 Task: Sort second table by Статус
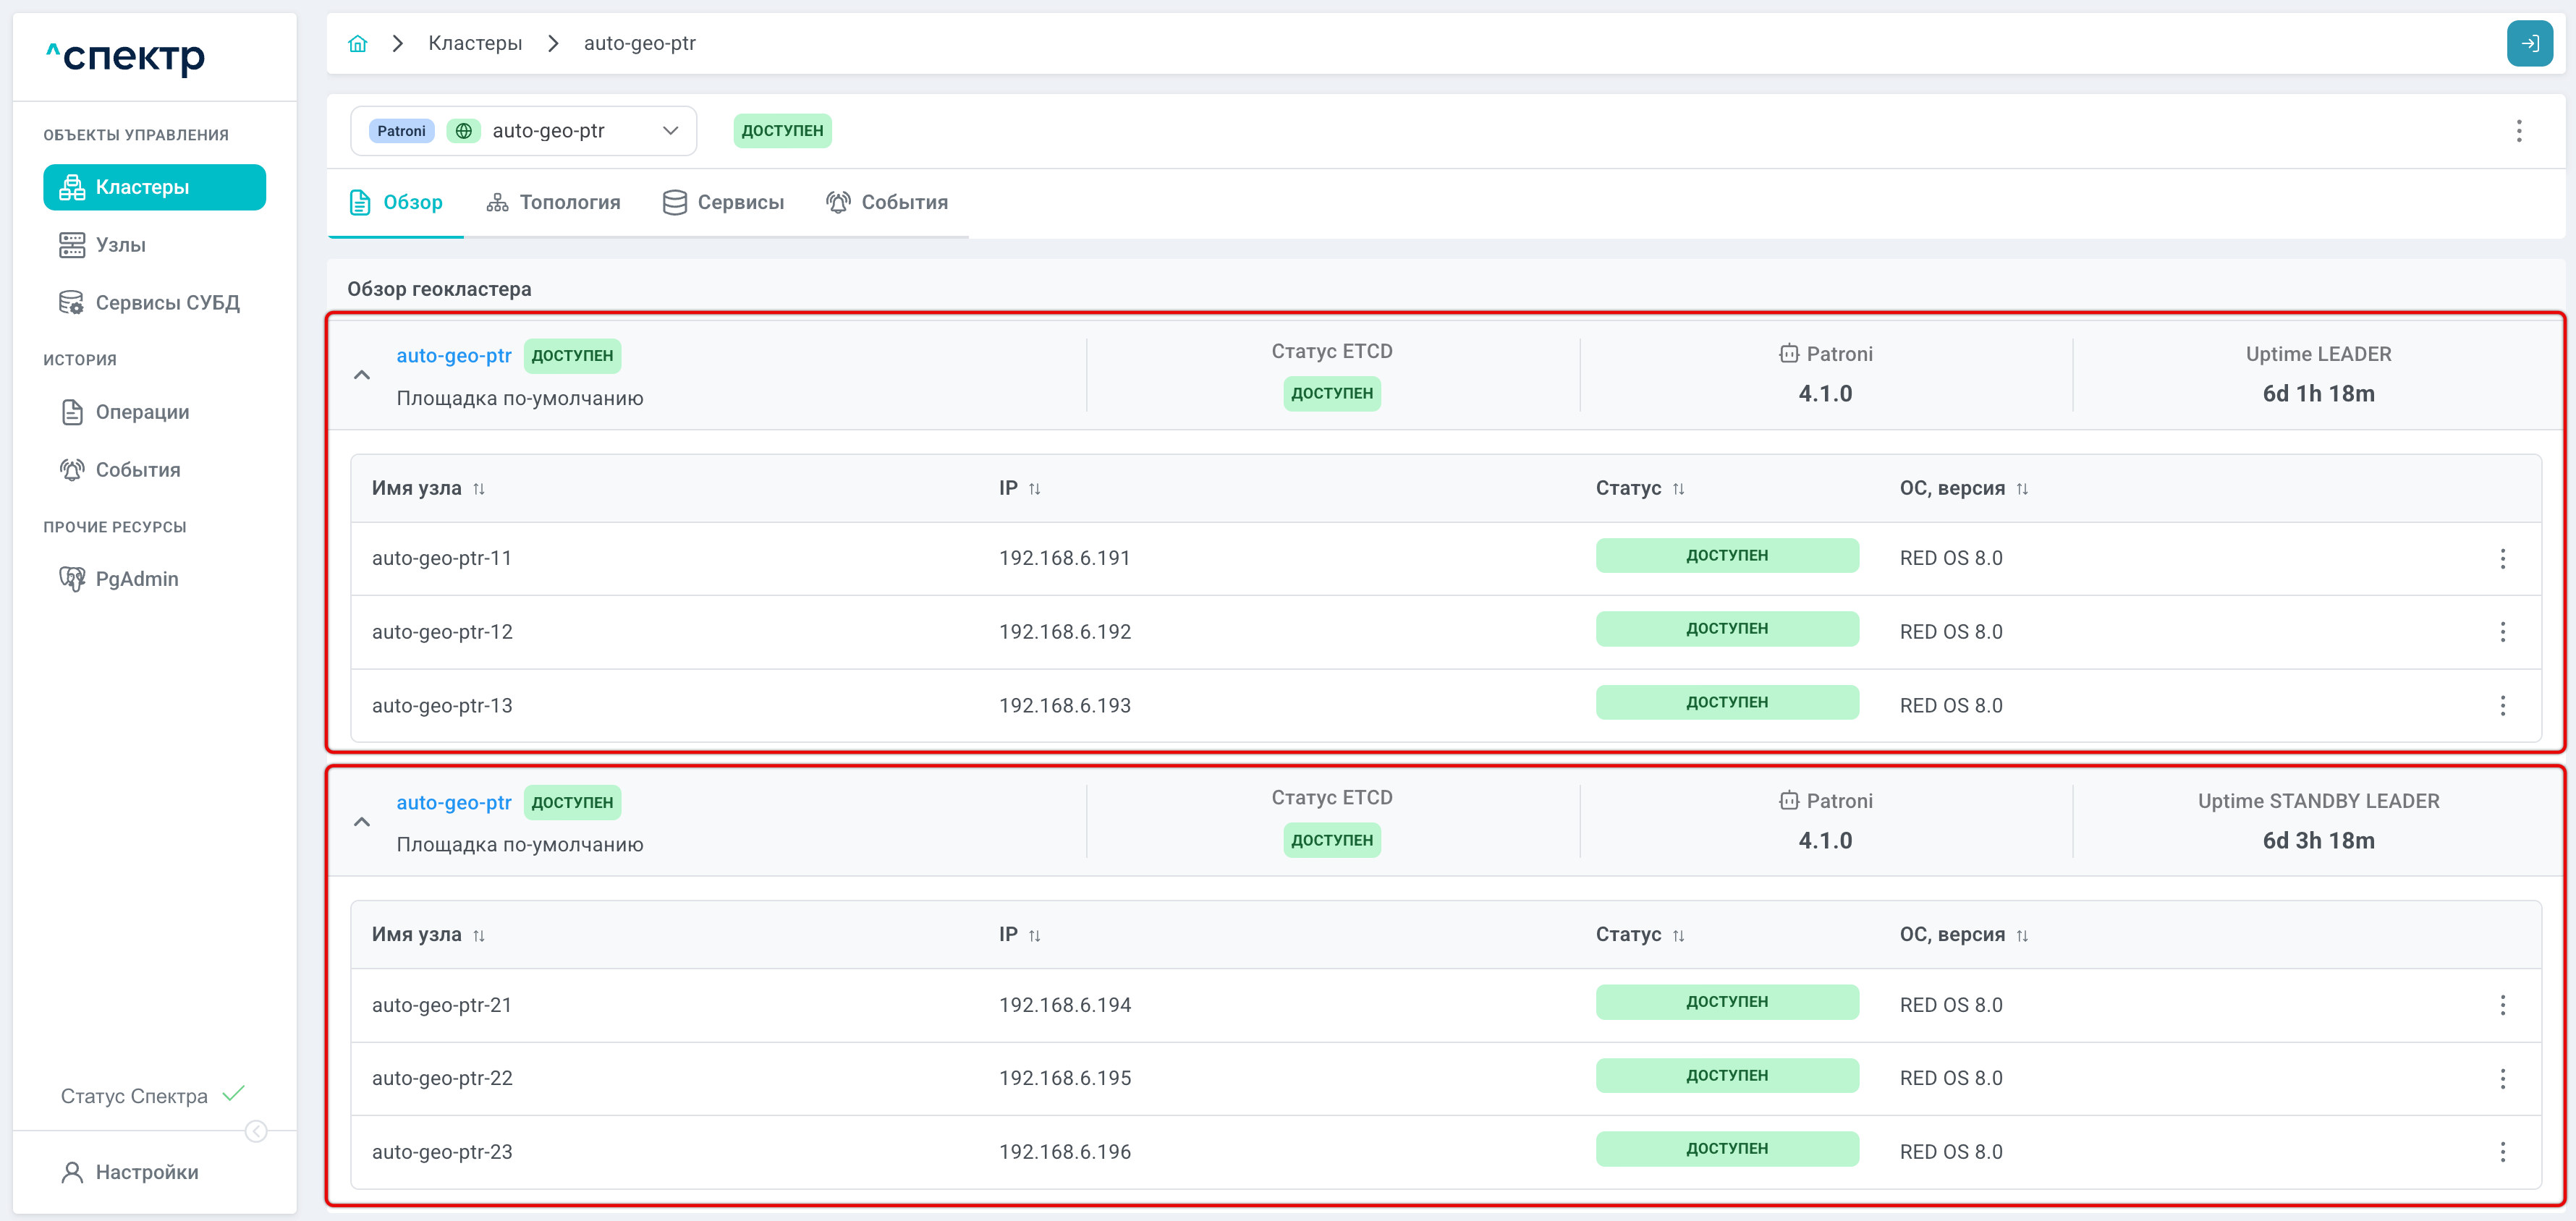click(x=1679, y=935)
